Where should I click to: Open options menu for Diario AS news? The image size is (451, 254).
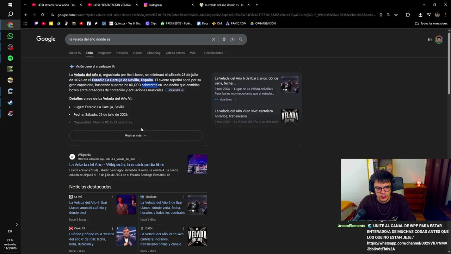112,229
